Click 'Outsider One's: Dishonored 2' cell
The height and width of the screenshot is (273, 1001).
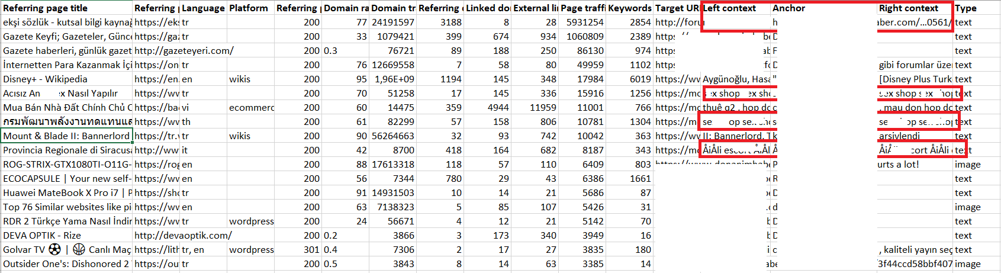[66, 264]
